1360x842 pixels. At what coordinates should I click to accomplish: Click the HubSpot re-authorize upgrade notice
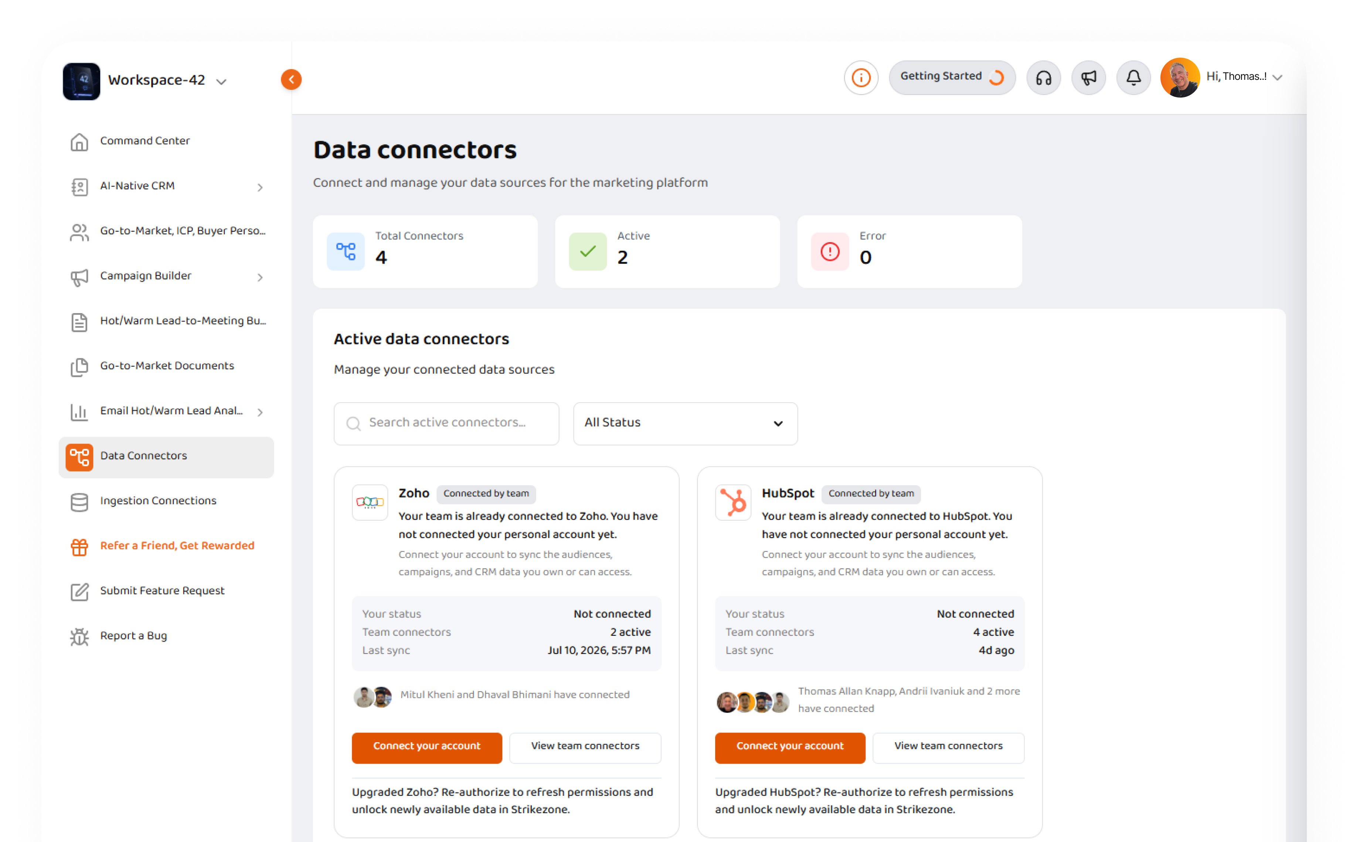tap(864, 801)
